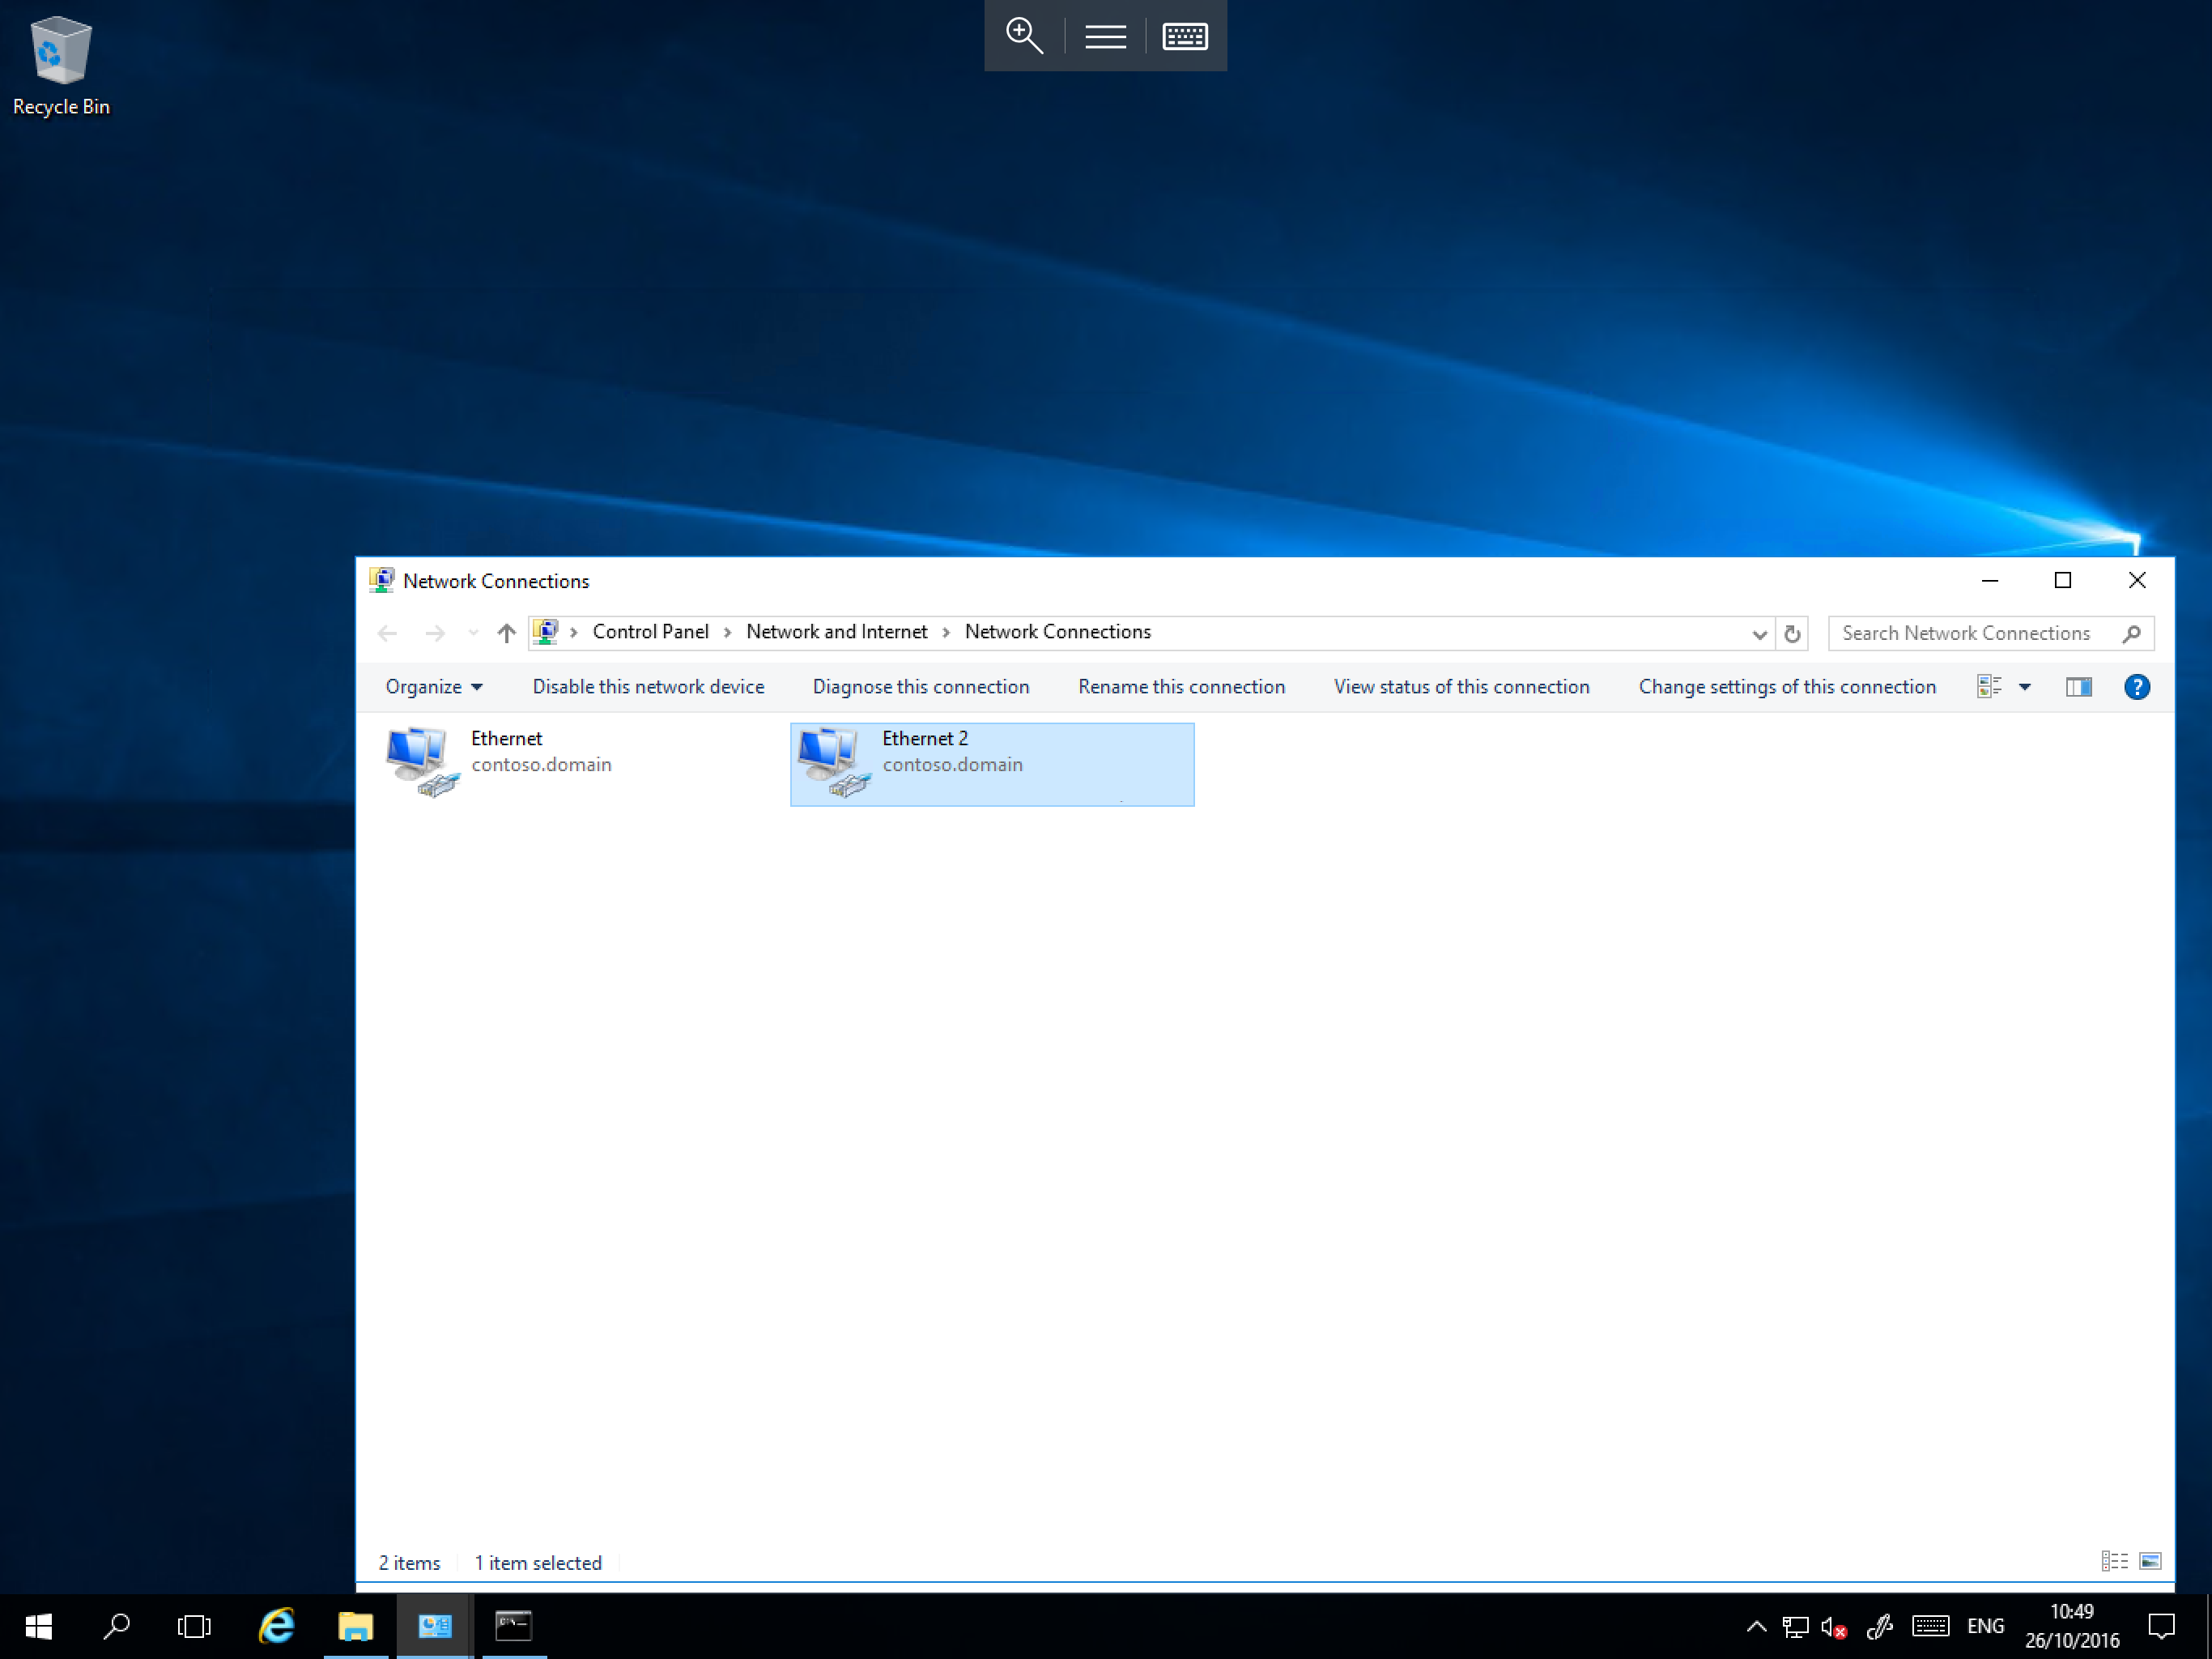Image resolution: width=2212 pixels, height=1659 pixels.
Task: Open the hamburger menu in top toolbar
Action: 1105,36
